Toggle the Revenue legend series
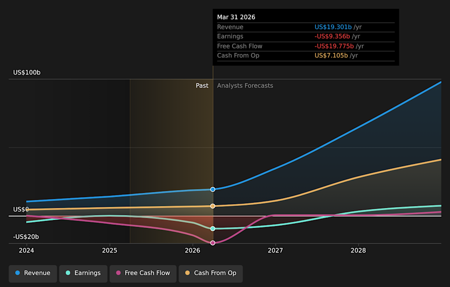The width and height of the screenshot is (450, 287). [x=33, y=273]
